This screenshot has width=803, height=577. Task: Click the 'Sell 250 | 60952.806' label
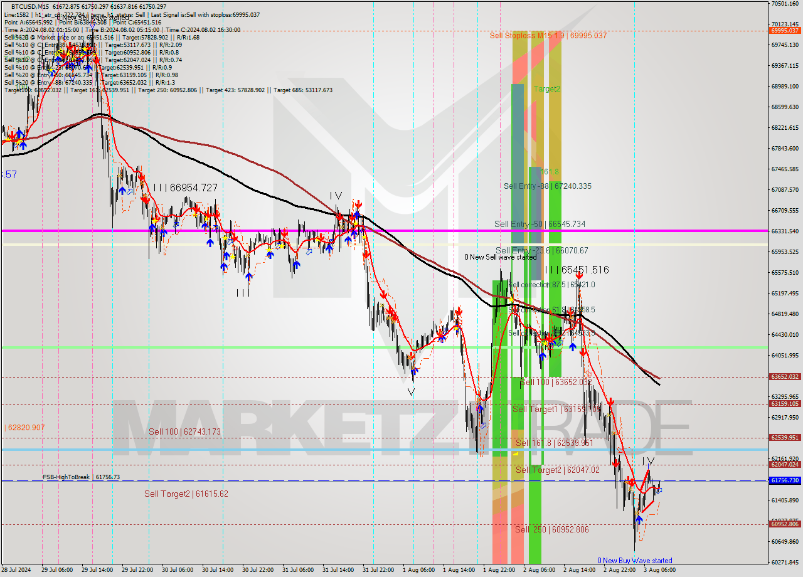(552, 529)
